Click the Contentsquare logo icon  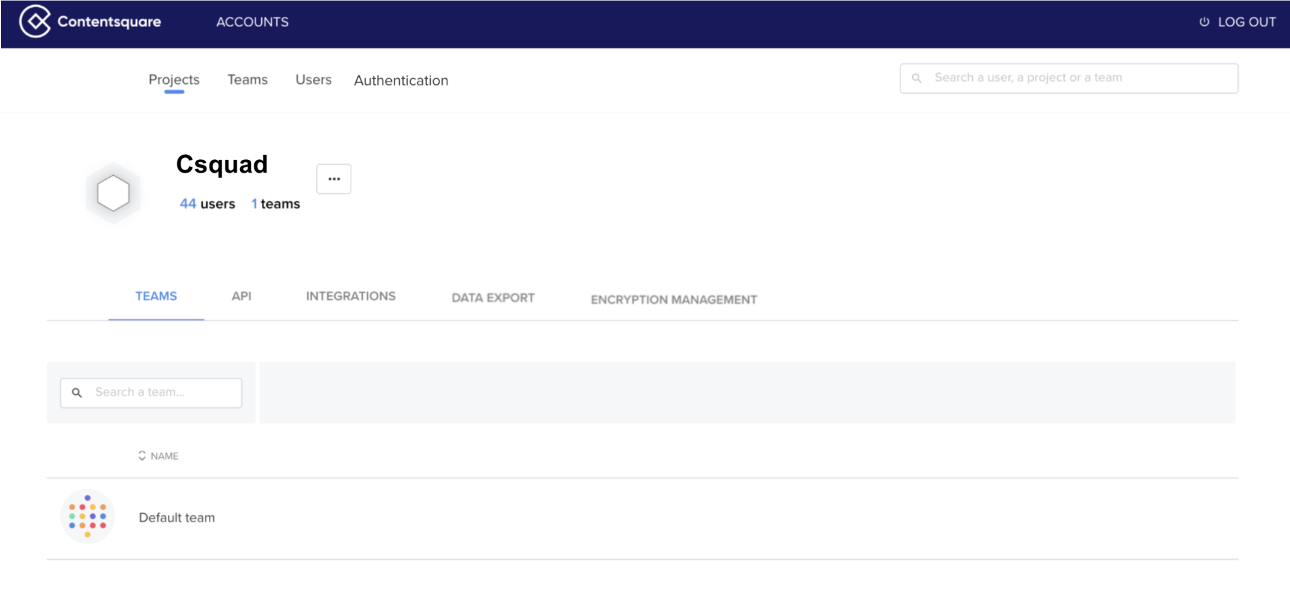pyautogui.click(x=35, y=22)
